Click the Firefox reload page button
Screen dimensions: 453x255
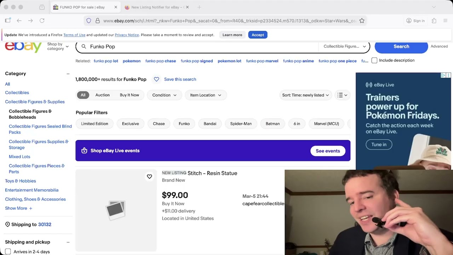point(42,21)
